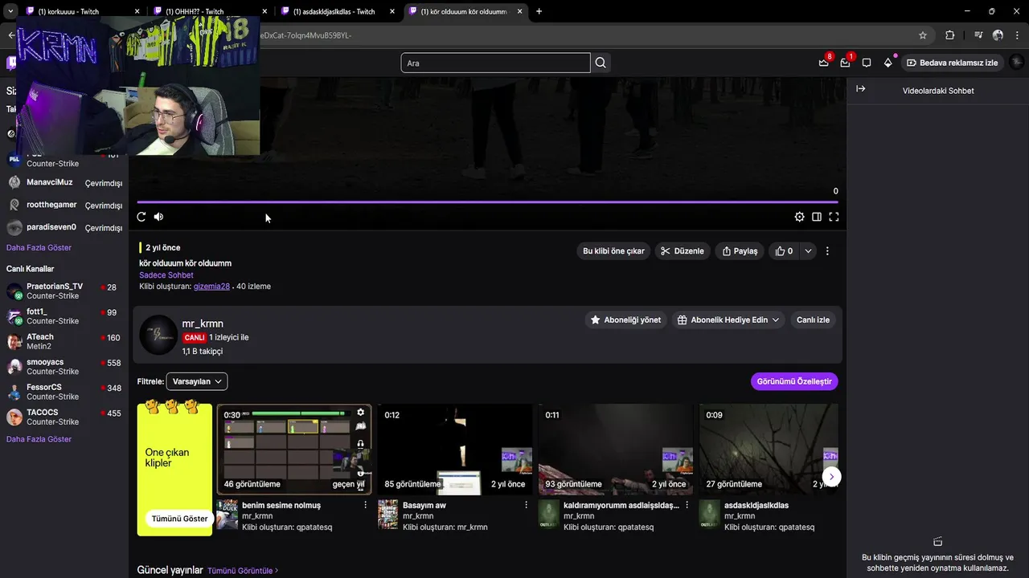Click the green progress bar on the clip preview
This screenshot has width=1029, height=578.
click(299, 414)
